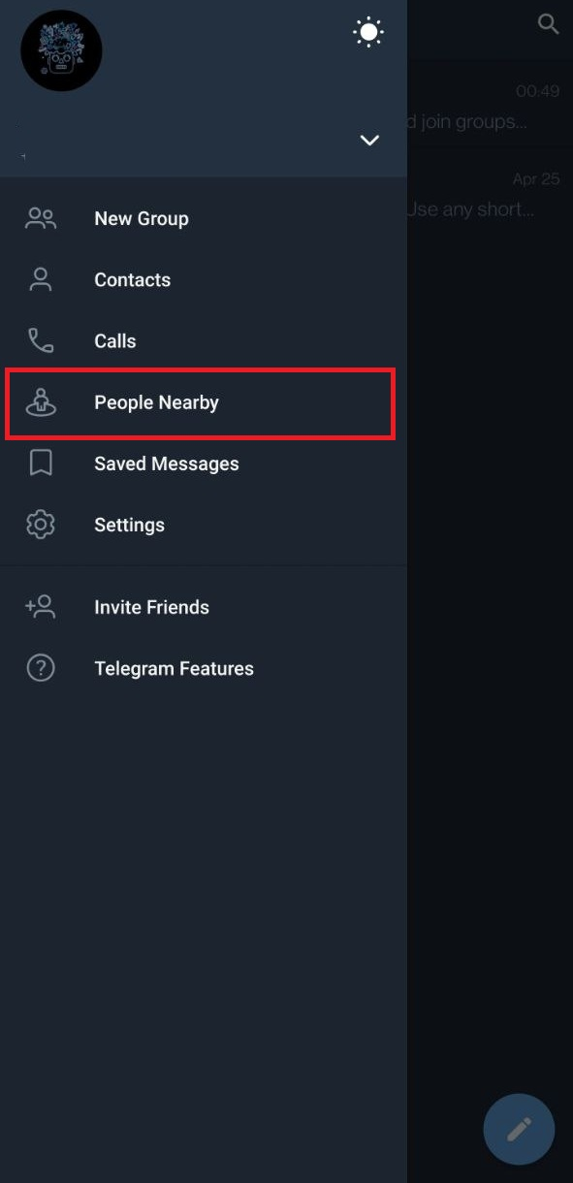Expand the accounts list chevron
Viewport: 573px width, 1183px height.
369,140
